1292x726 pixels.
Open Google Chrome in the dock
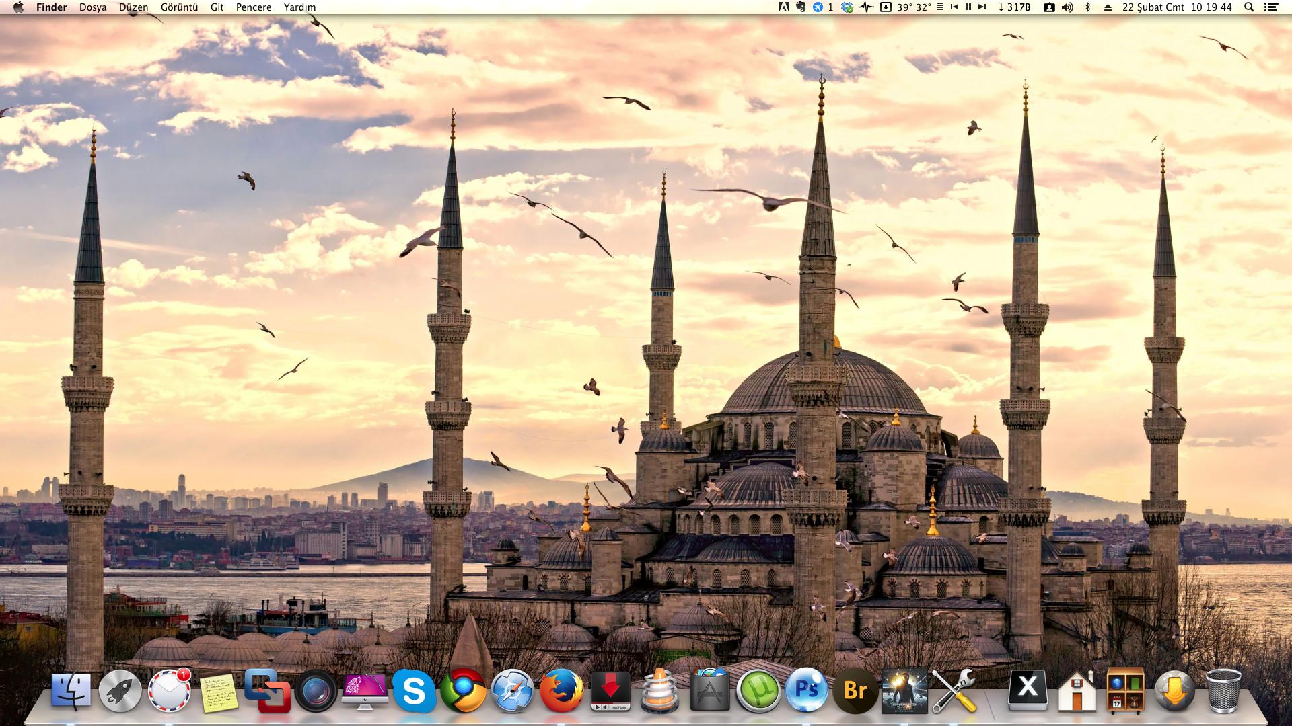pos(463,690)
